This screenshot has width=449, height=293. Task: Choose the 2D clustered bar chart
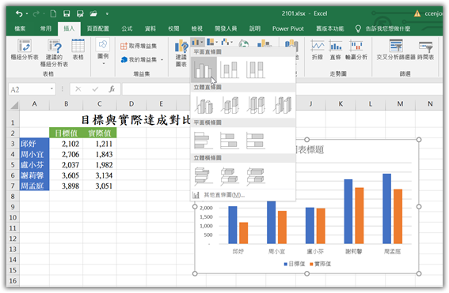pos(204,141)
